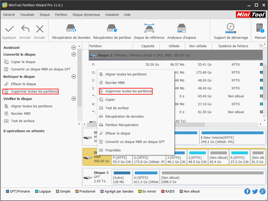Choose Copier in context menu
This screenshot has width=268, height=201.
point(136,100)
